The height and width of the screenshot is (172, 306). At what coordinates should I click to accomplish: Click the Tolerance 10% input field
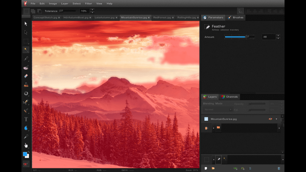click(x=84, y=11)
